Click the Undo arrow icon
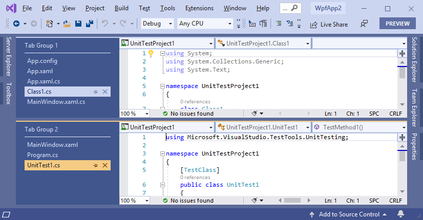The height and width of the screenshot is (220, 423). (105, 24)
